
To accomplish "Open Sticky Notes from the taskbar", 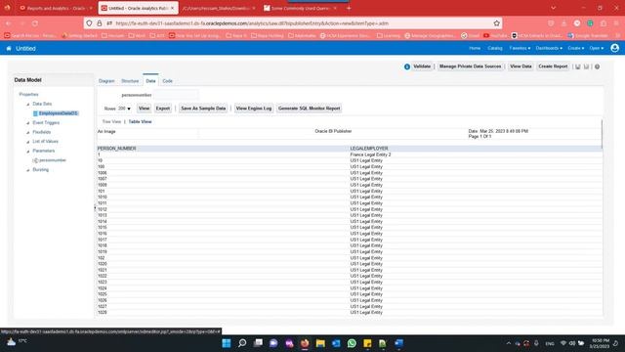I will pyautogui.click(x=367, y=343).
